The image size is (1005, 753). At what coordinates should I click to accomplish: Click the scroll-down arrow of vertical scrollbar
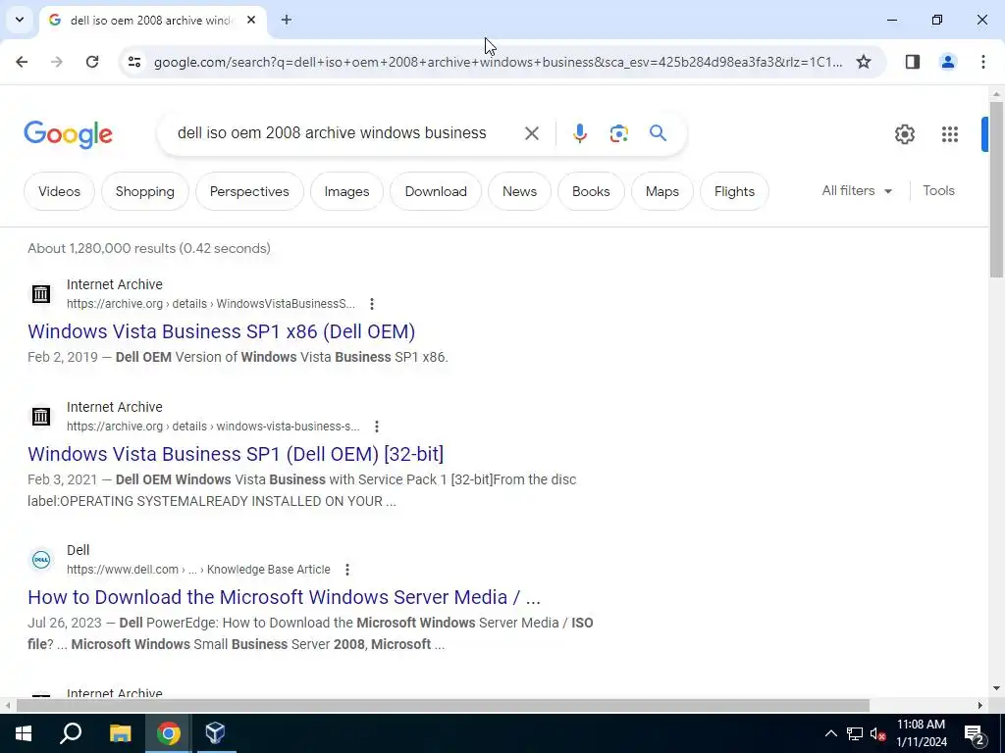tap(996, 688)
